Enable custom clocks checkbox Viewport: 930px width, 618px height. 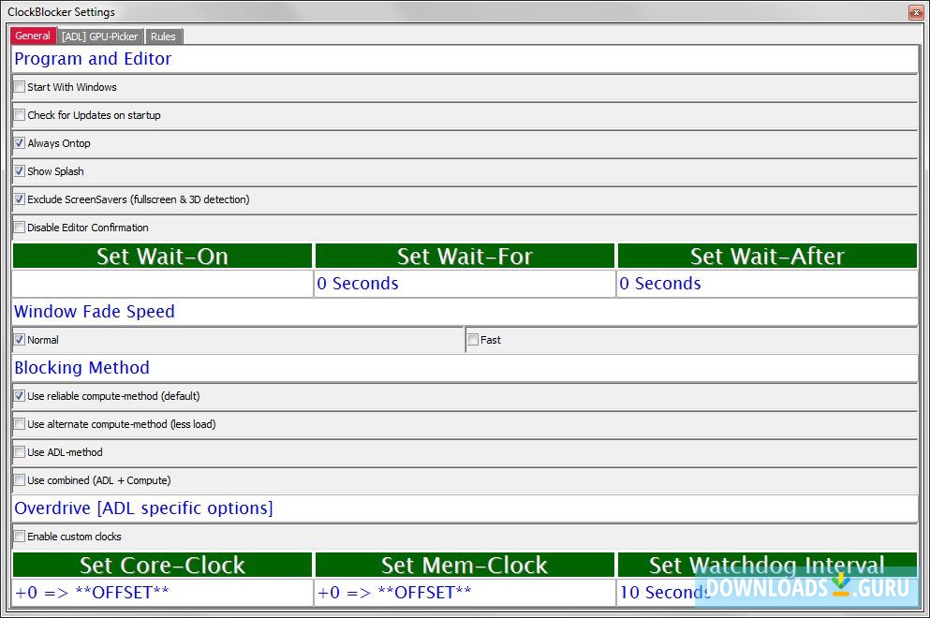click(x=20, y=537)
